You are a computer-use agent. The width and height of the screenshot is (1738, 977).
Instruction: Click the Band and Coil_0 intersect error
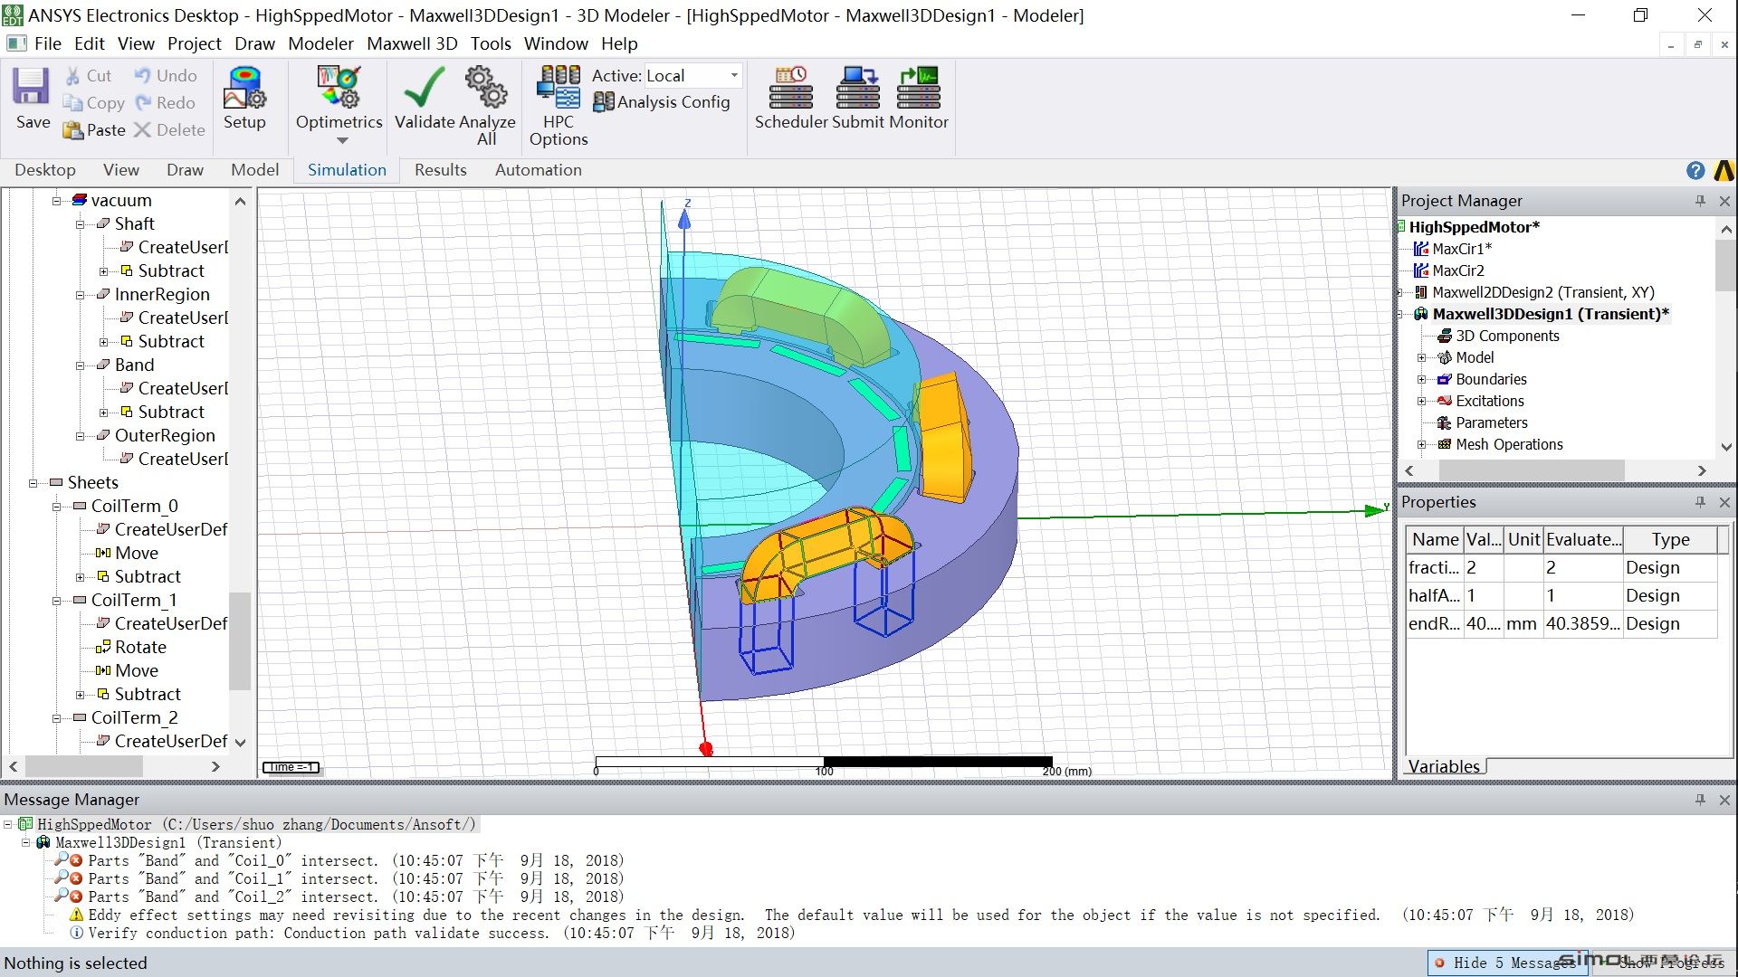coord(357,861)
